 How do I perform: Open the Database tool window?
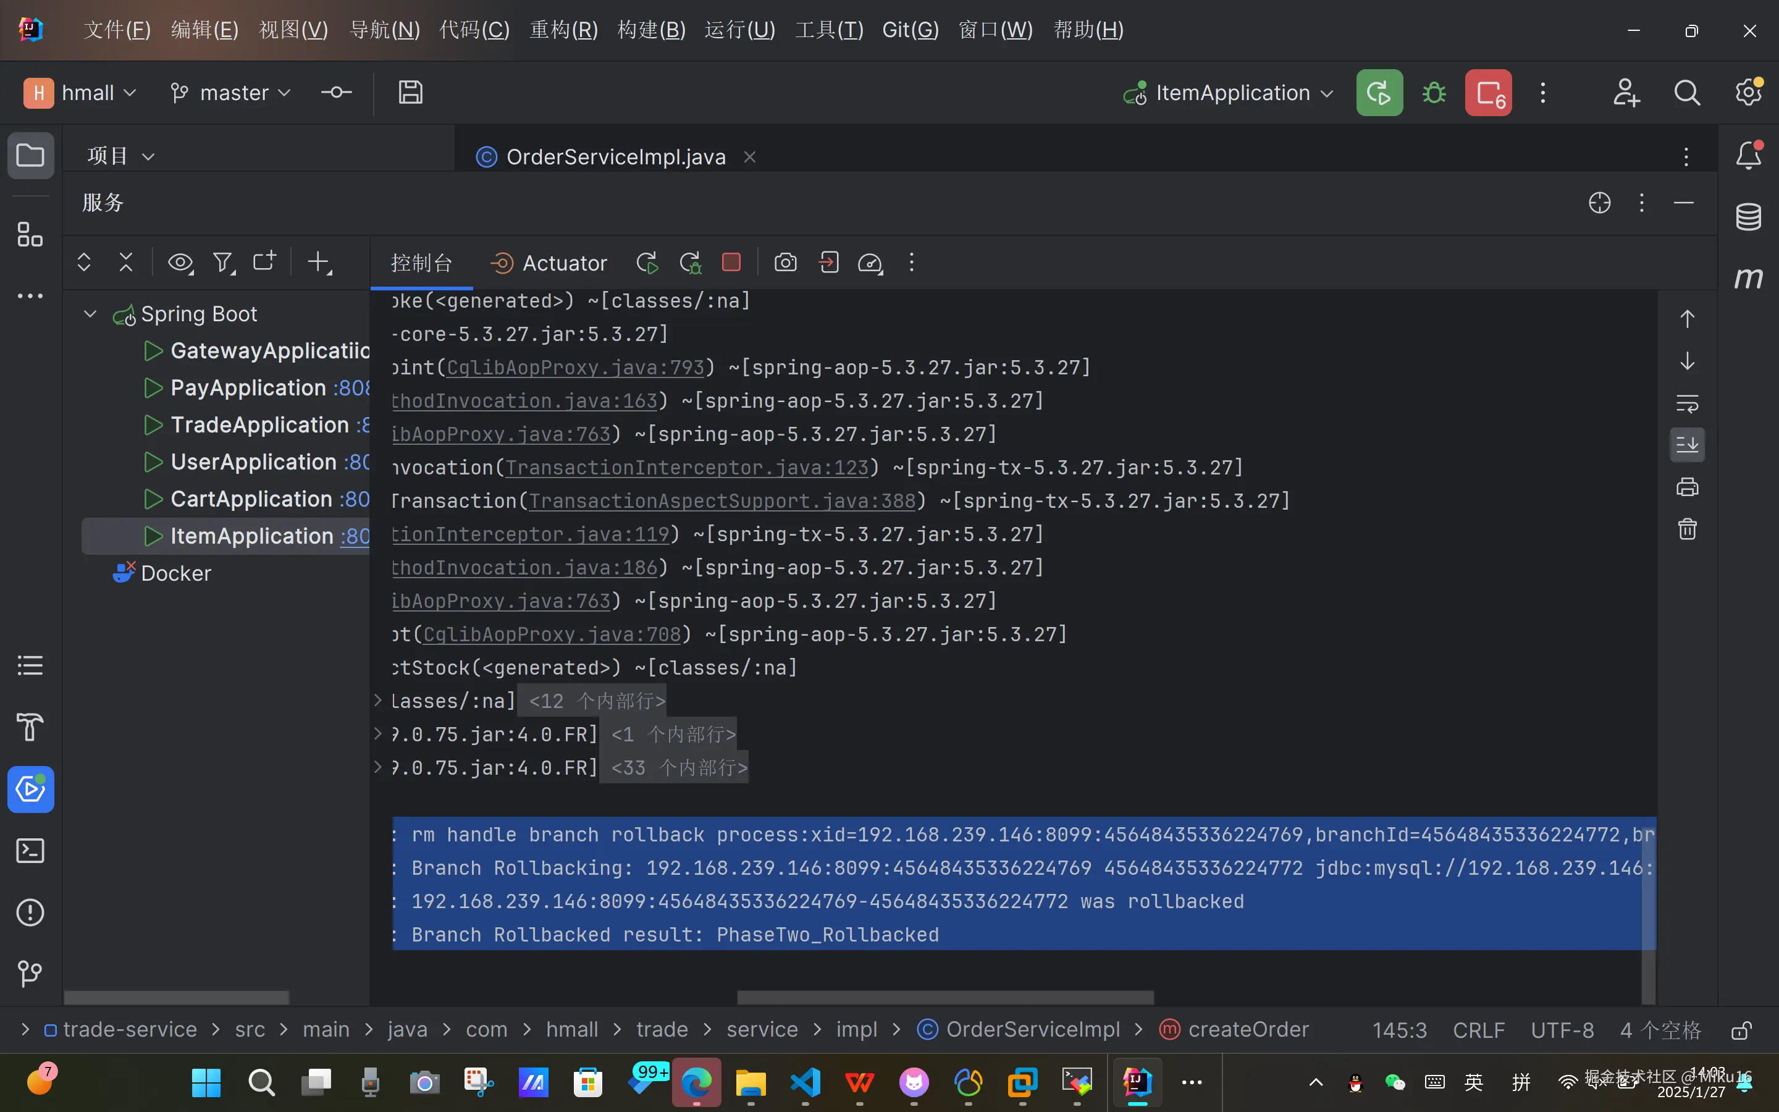1748,217
